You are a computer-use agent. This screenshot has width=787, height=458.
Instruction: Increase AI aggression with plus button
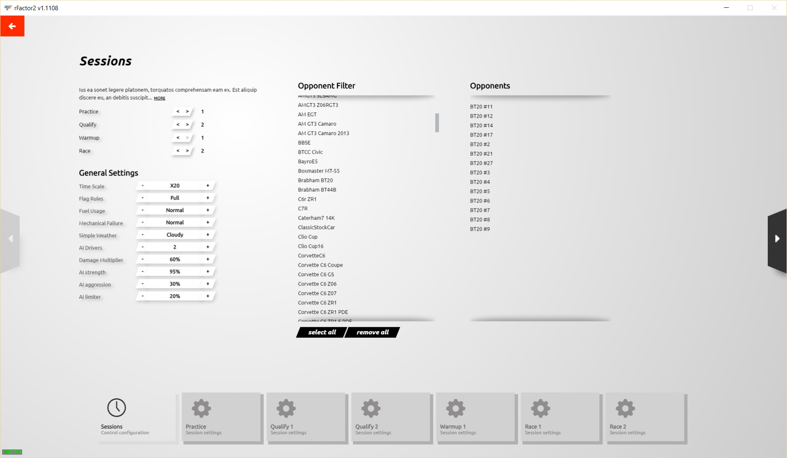click(208, 283)
